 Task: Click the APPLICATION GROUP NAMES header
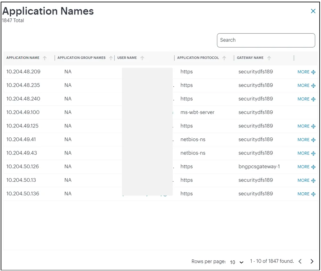coord(82,58)
